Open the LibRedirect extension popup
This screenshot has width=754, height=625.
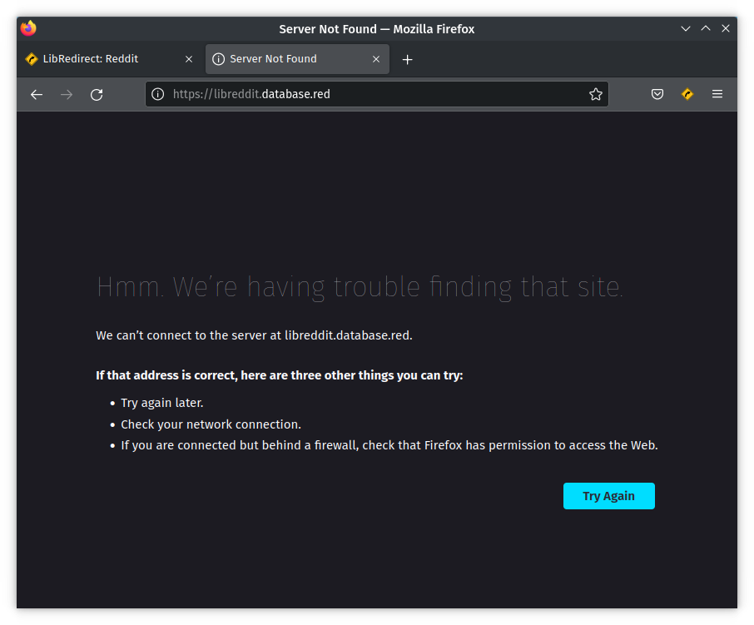click(687, 94)
